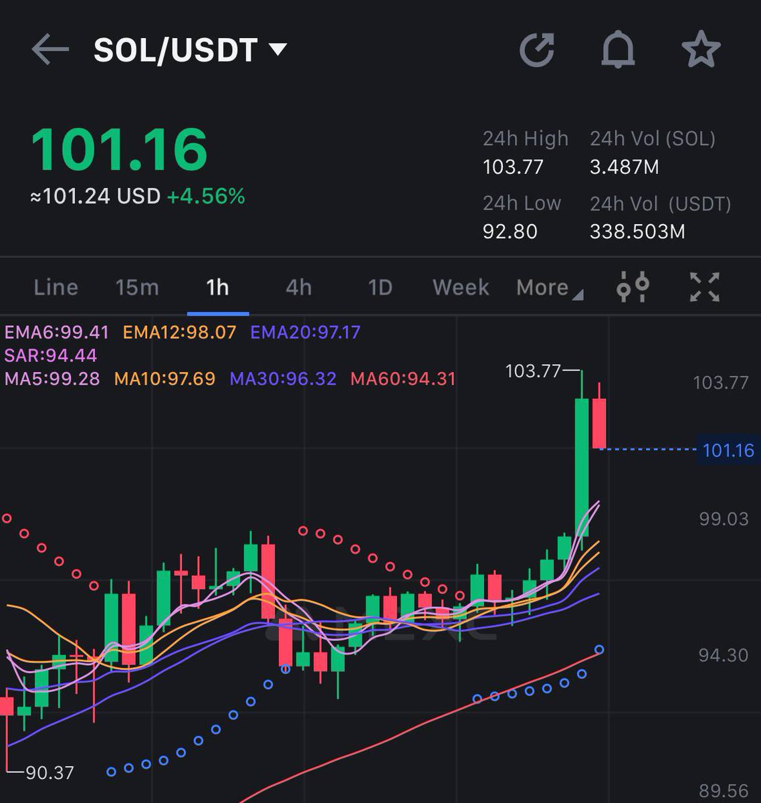Click the 94.30 price axis label
The height and width of the screenshot is (803, 761).
pyautogui.click(x=724, y=655)
